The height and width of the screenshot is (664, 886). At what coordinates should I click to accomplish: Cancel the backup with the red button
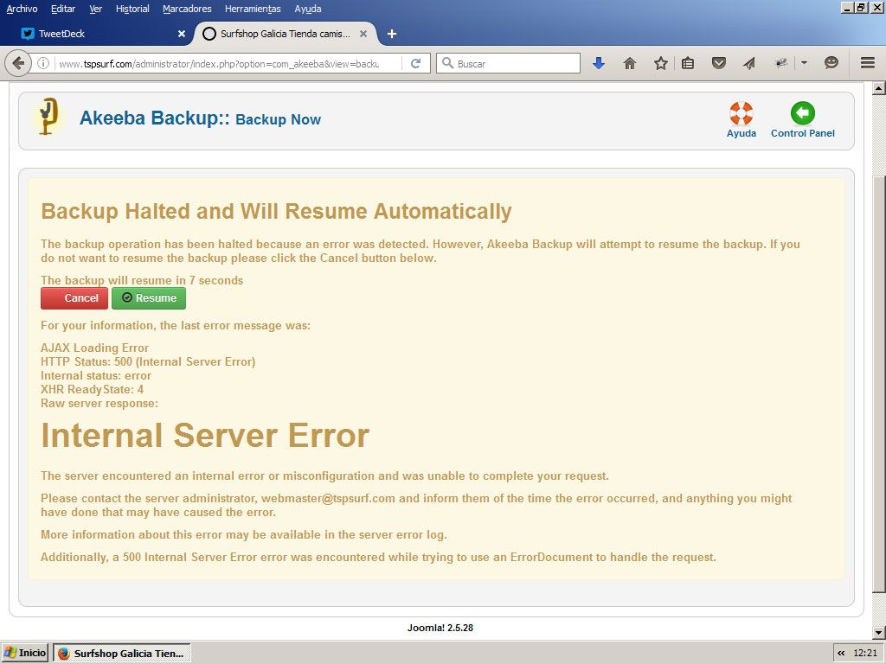(x=74, y=298)
